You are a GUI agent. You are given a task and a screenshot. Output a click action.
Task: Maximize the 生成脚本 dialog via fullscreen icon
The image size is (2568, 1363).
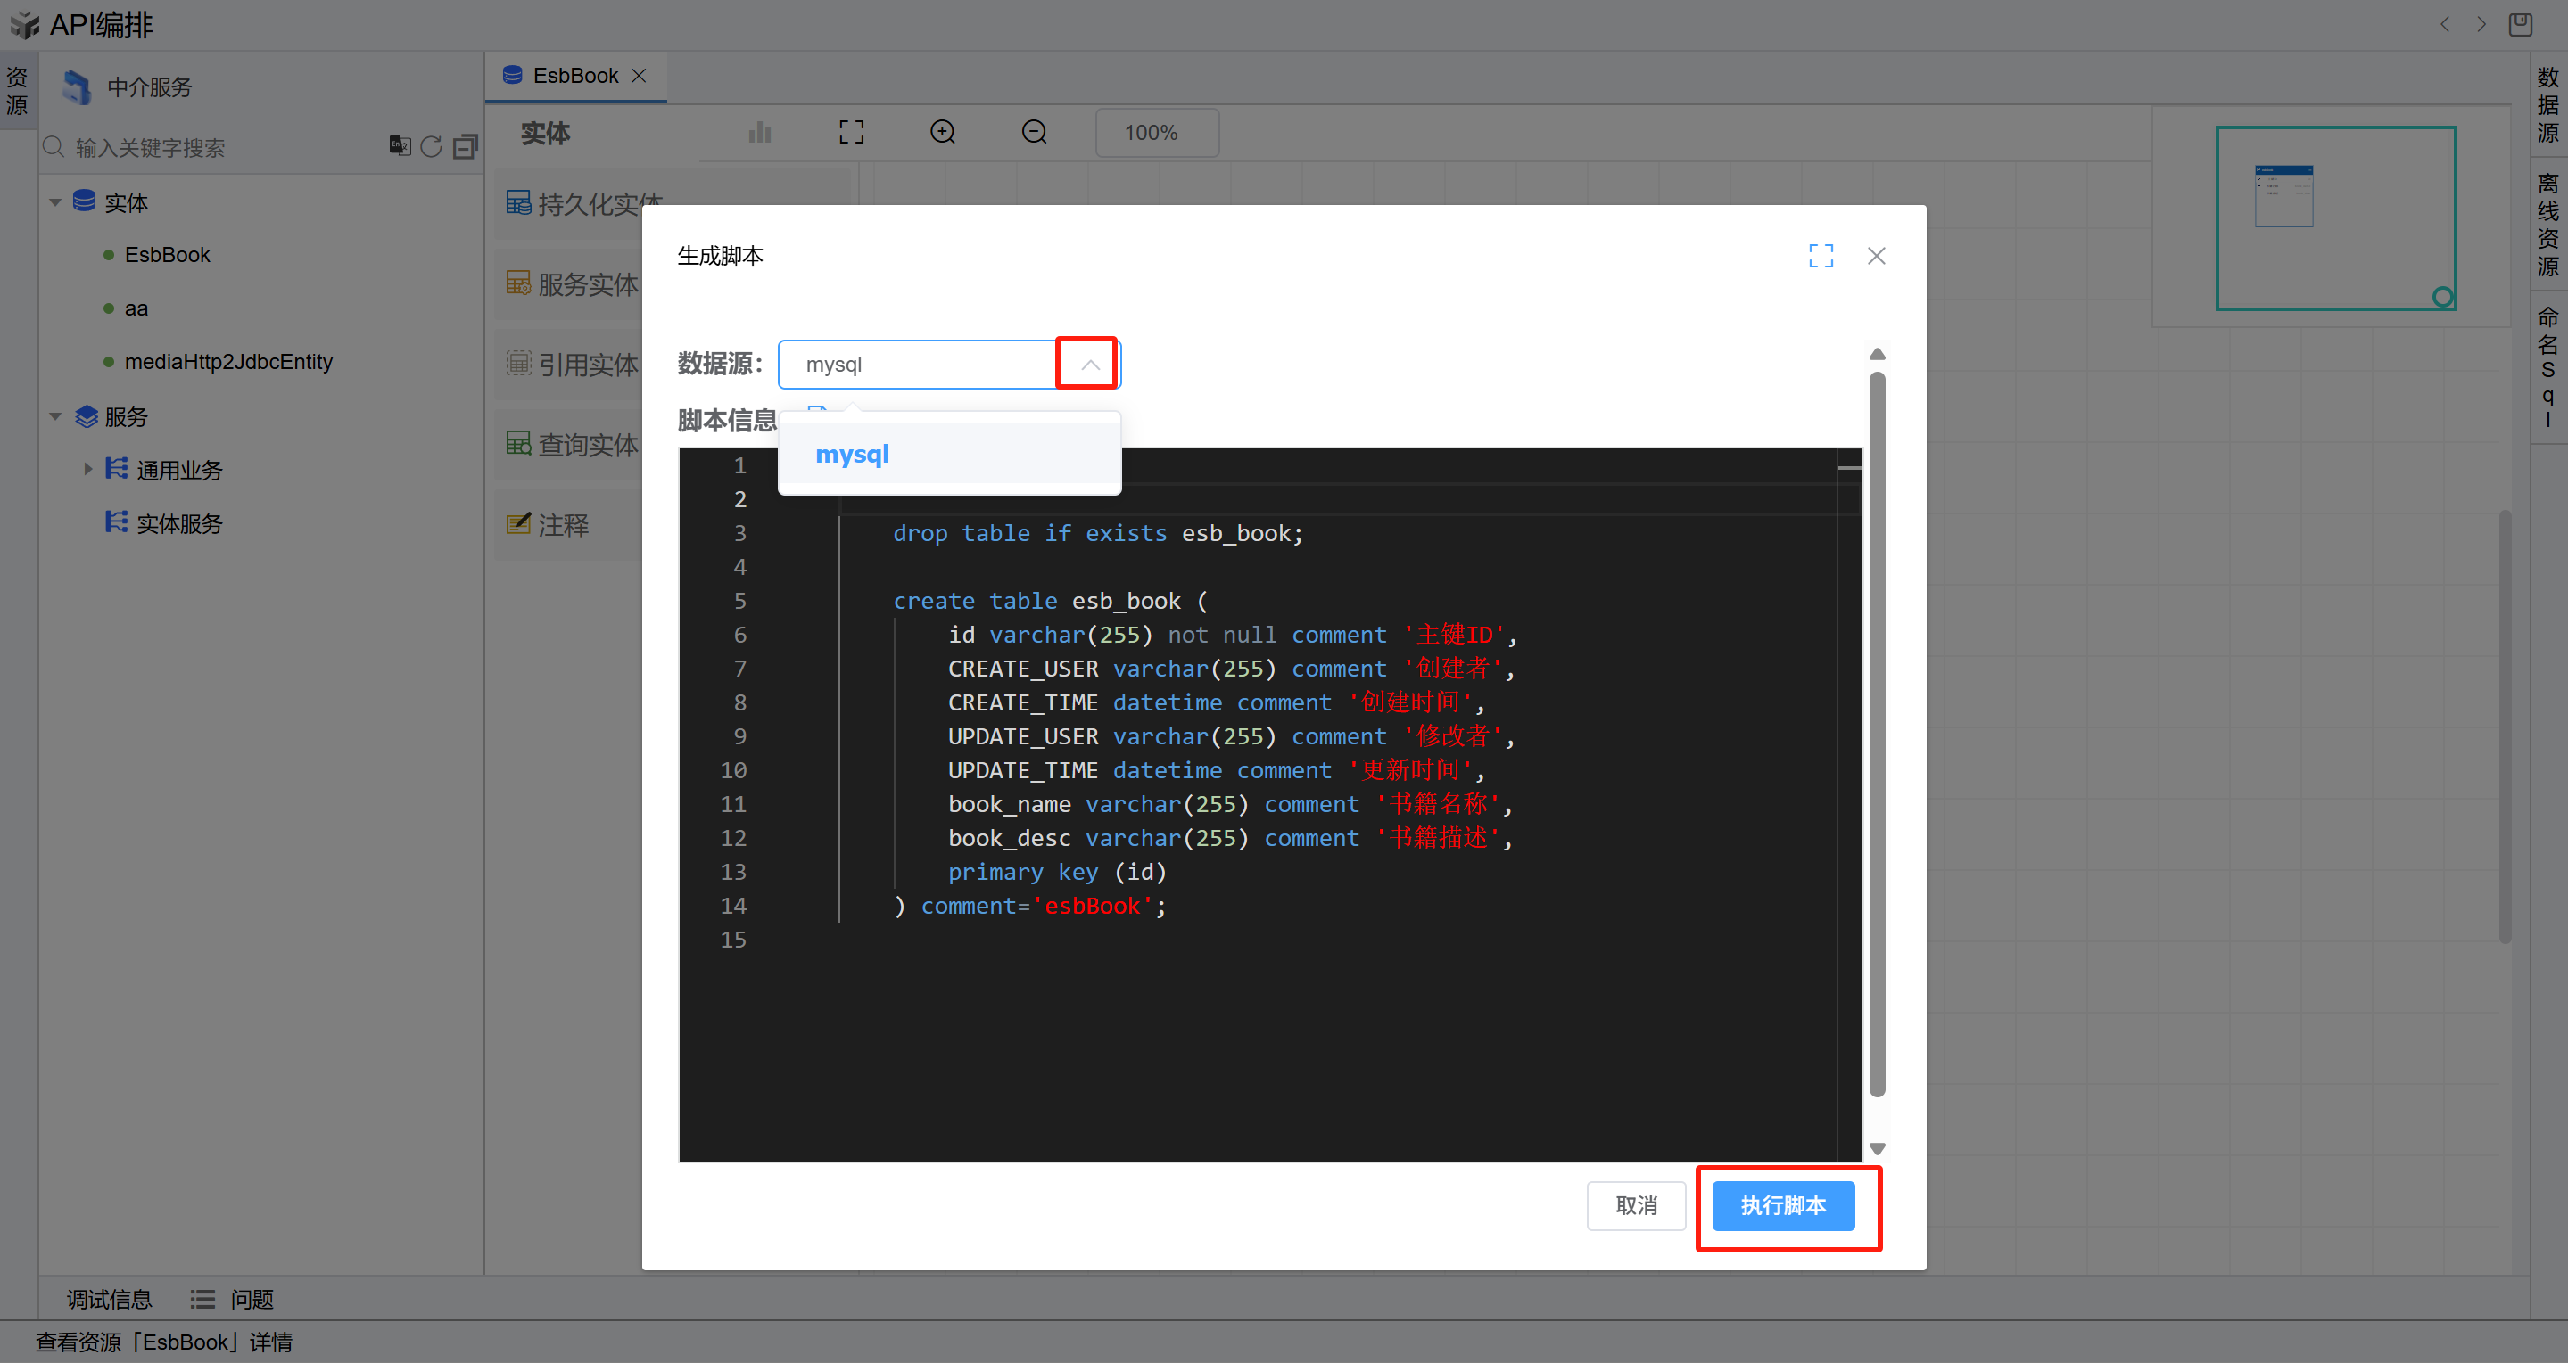[x=1821, y=256]
